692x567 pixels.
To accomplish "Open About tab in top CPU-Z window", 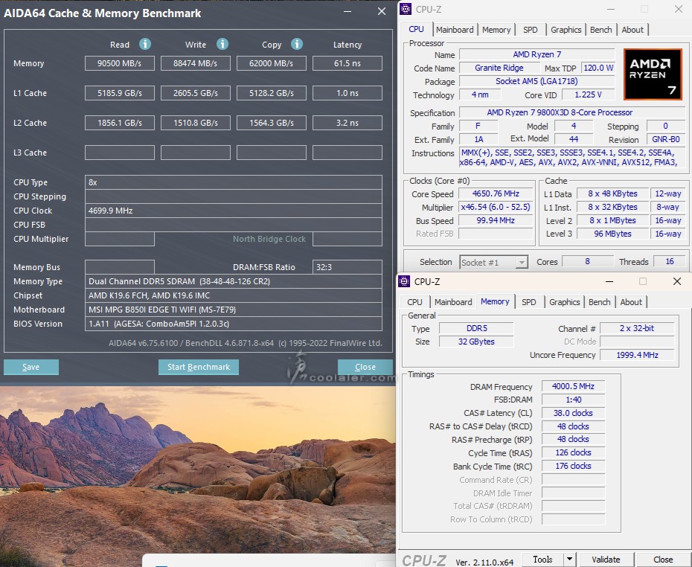I will click(632, 30).
